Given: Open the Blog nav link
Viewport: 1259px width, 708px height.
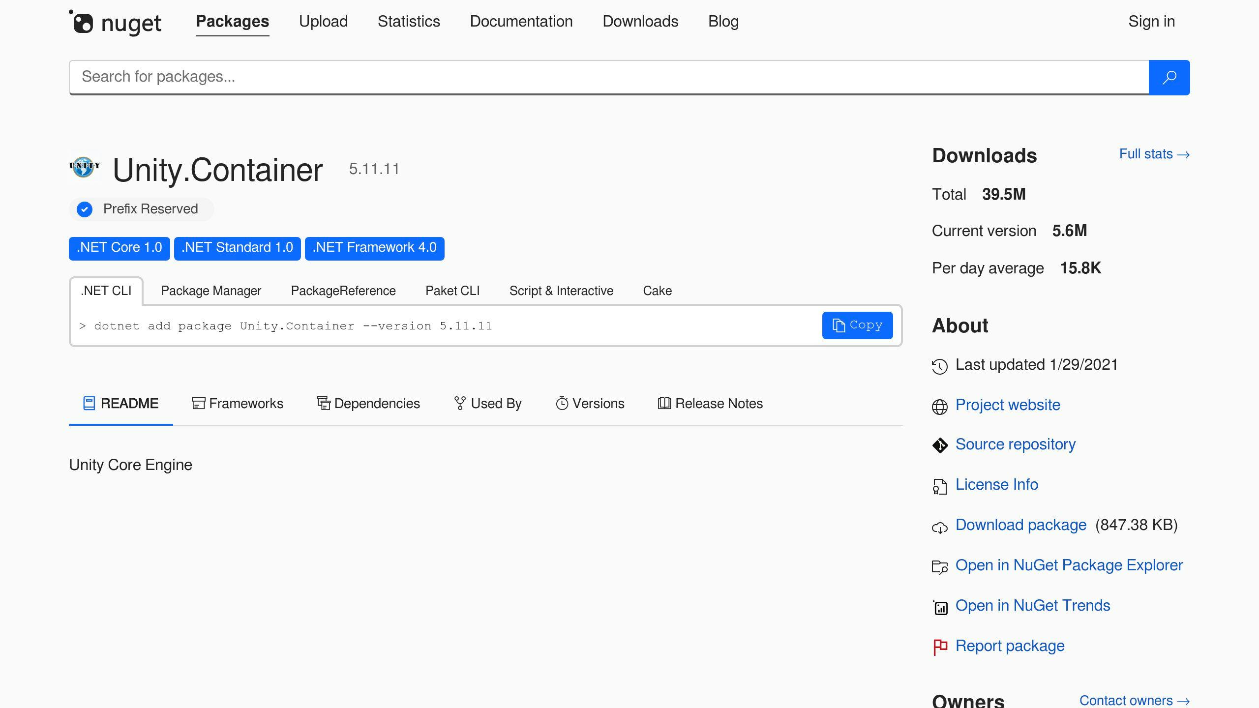Looking at the screenshot, I should (x=723, y=22).
